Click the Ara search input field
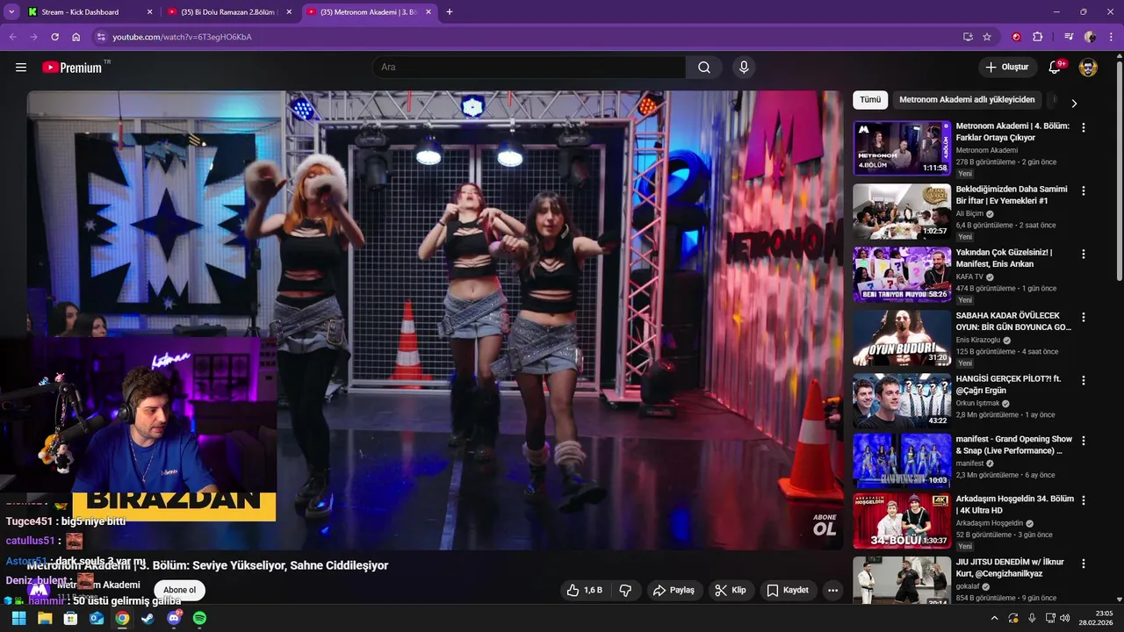The image size is (1124, 632). pos(529,68)
